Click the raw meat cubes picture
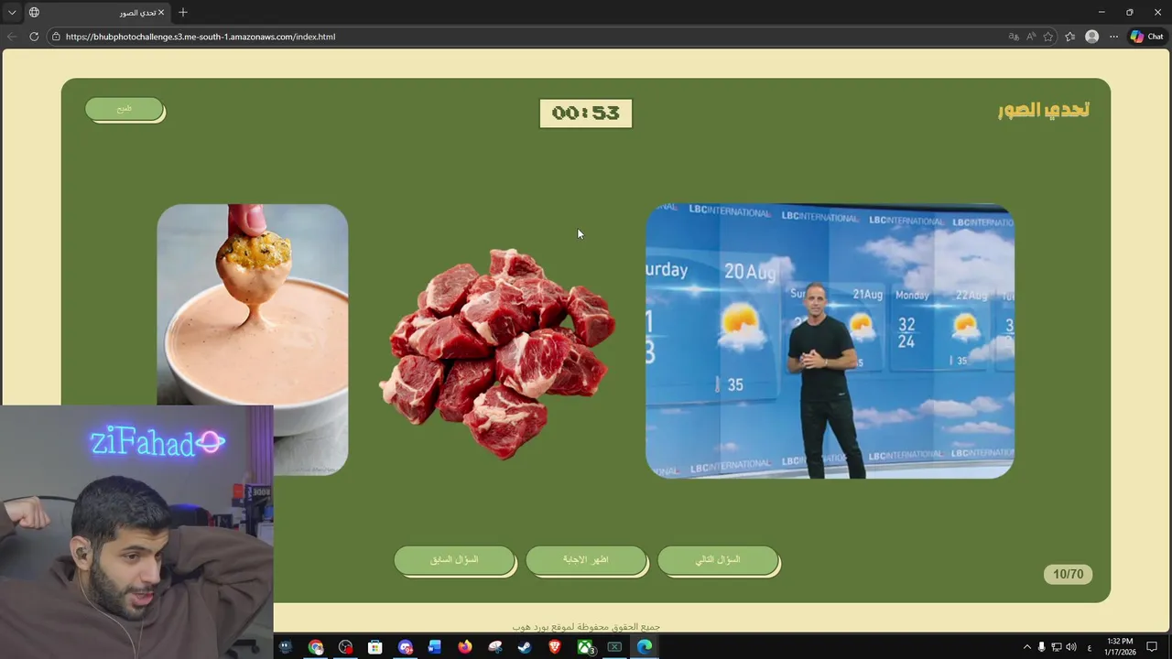The height and width of the screenshot is (659, 1172). click(497, 352)
